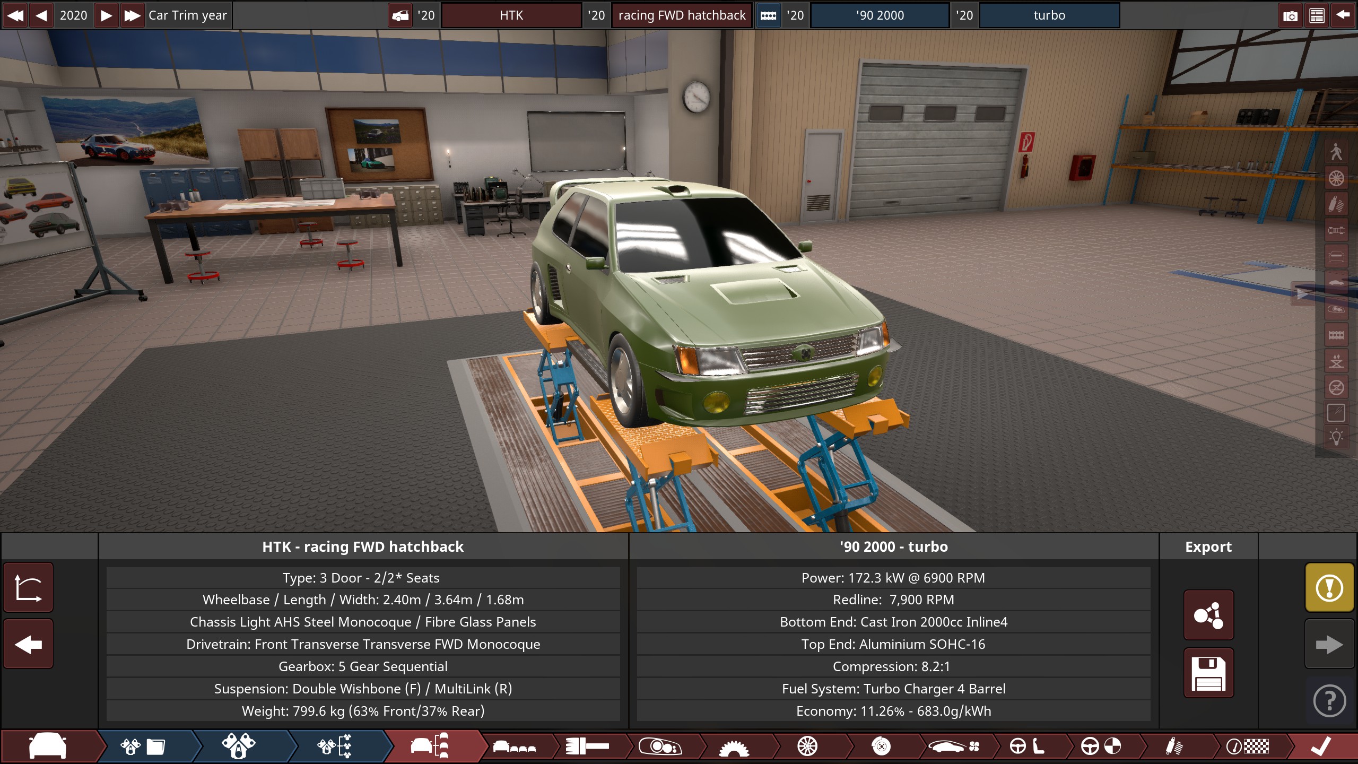Collapse the side view panel arrow
1358x764 pixels.
(1302, 293)
